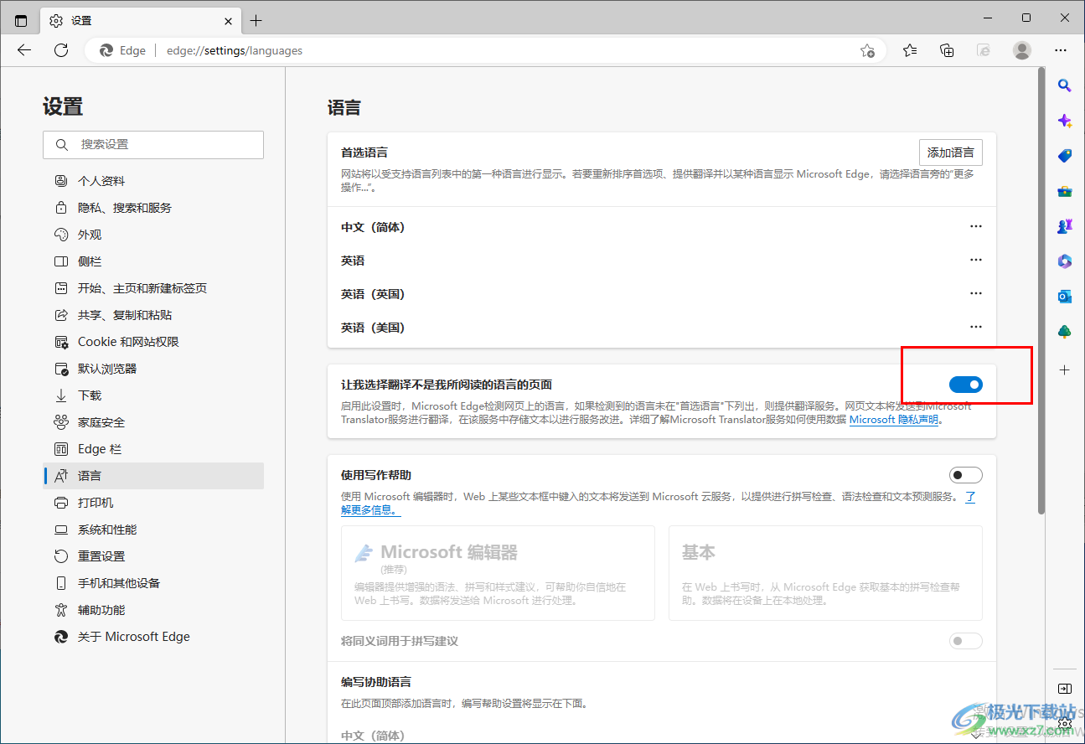This screenshot has height=744, width=1085.
Task: Open the sidebar Microsoft 365 icon
Action: (1065, 261)
